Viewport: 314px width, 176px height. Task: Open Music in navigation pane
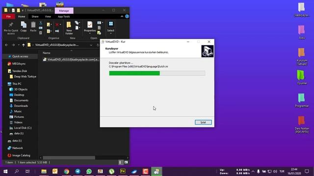pos(16,111)
